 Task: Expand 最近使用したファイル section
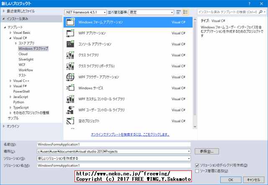click(4, 11)
